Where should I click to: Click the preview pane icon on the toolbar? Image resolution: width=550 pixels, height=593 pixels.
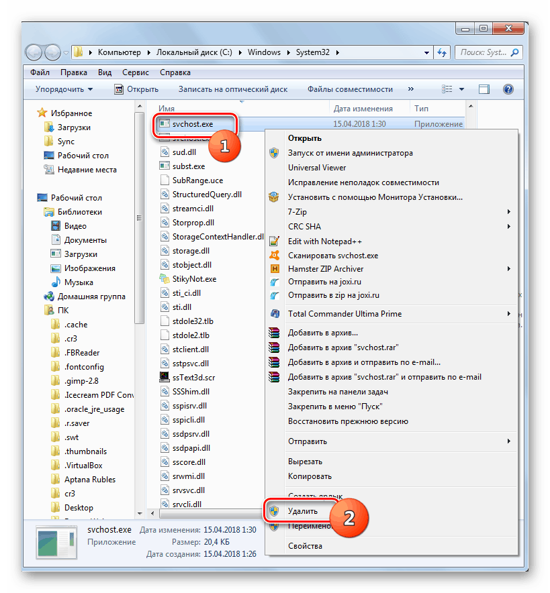(x=483, y=88)
